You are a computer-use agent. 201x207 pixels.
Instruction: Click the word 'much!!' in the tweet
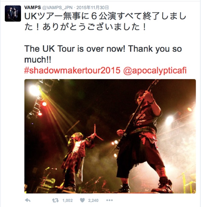coord(38,60)
